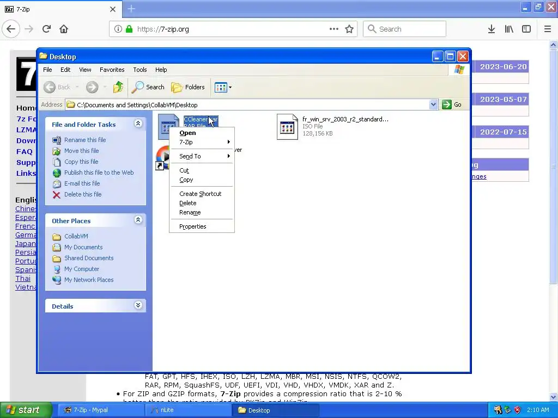Open File menu in Desktop window
Screen dimensions: 558x418
click(47, 70)
